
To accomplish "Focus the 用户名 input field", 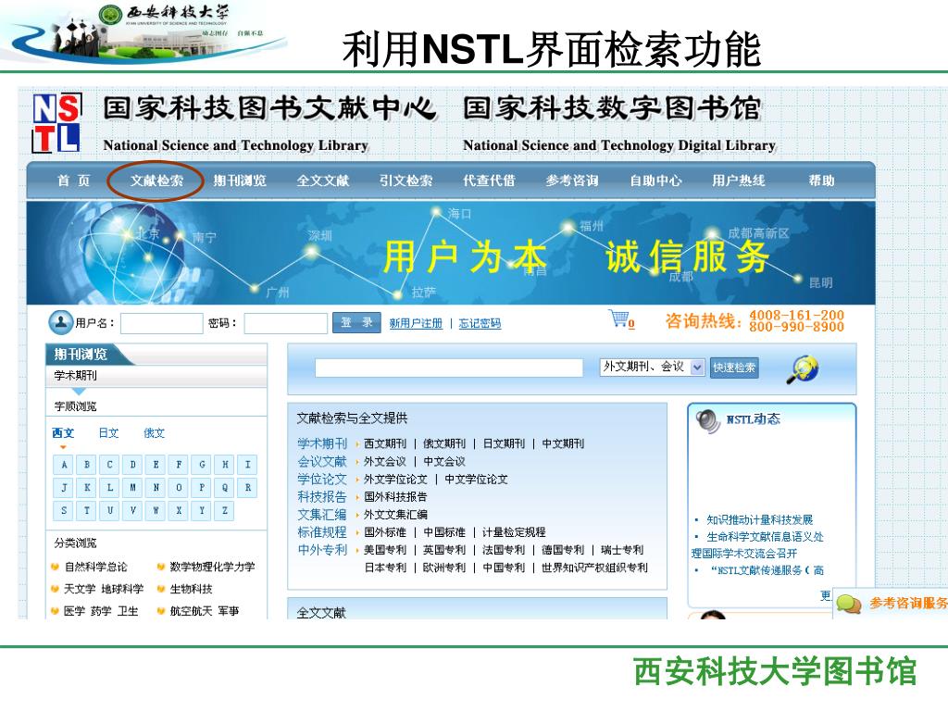I will coord(162,323).
